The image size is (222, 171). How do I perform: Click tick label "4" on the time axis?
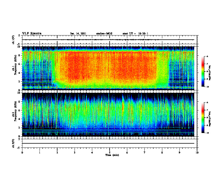click(x=92, y=153)
